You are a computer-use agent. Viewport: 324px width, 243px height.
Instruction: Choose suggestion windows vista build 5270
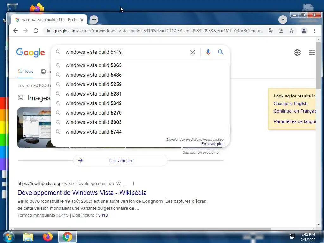click(140, 113)
